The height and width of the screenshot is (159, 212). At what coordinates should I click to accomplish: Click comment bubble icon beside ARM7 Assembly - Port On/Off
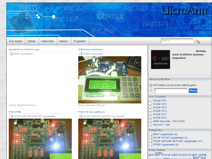(x=150, y=121)
